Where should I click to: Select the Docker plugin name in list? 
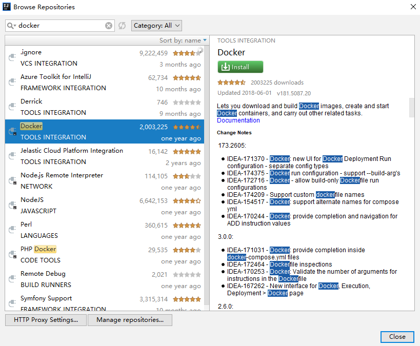(x=31, y=126)
